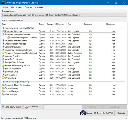The image size is (128, 120).
Task: Click the Satellite Early Warning Network icon
Action: 3,65
